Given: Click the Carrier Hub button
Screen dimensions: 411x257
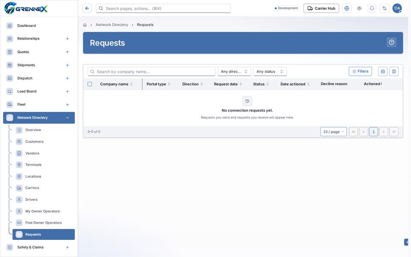Looking at the screenshot, I should 321,9.
